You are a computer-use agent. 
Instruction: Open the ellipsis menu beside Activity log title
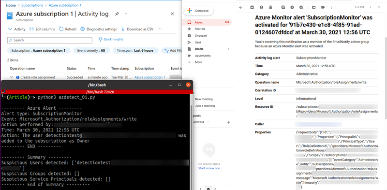125,14
